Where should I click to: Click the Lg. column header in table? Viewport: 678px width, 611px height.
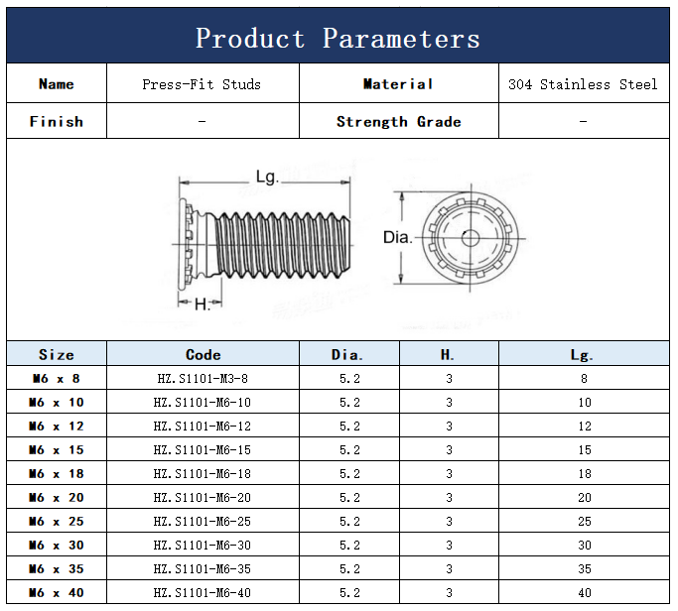tap(583, 354)
